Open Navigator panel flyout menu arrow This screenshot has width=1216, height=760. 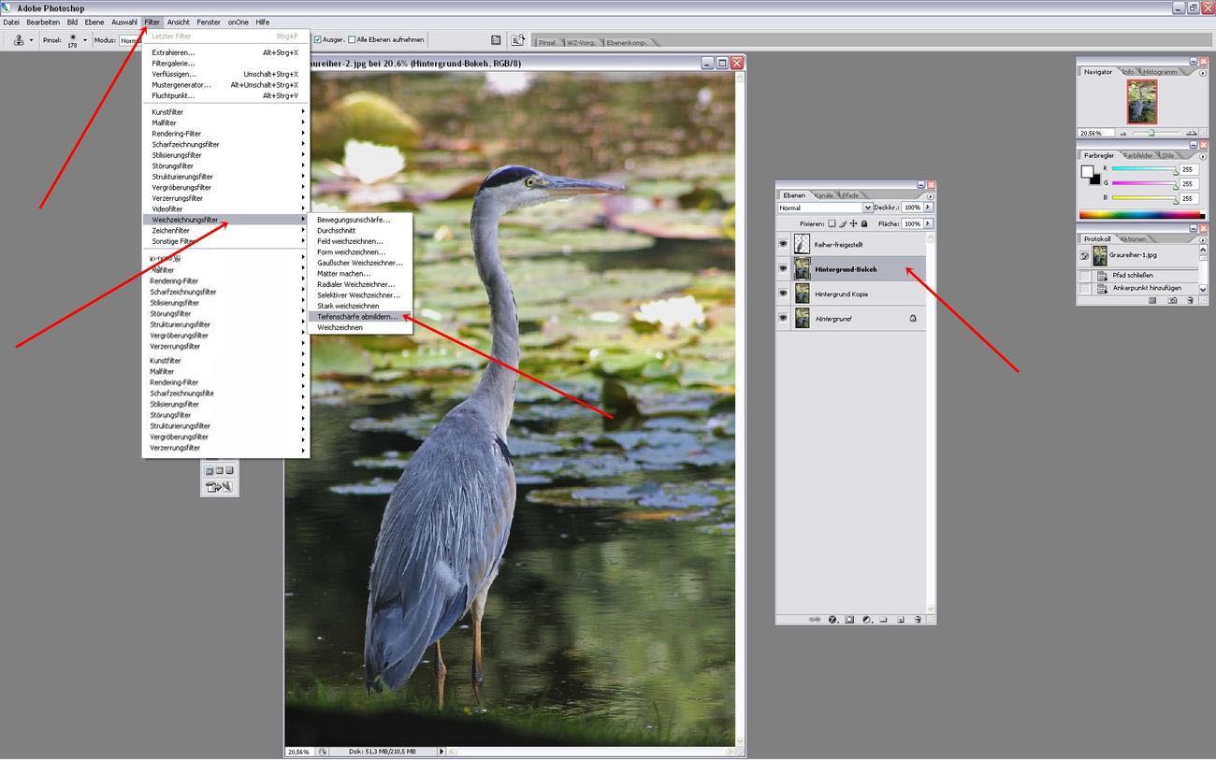point(1203,71)
